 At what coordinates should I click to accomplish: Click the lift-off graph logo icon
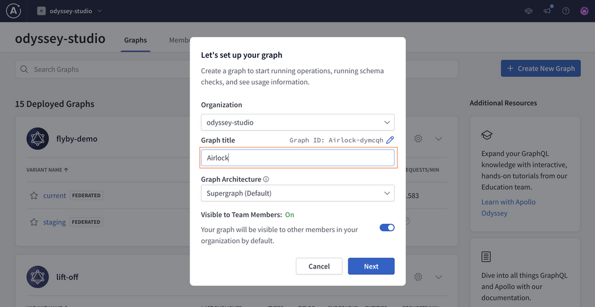point(38,277)
